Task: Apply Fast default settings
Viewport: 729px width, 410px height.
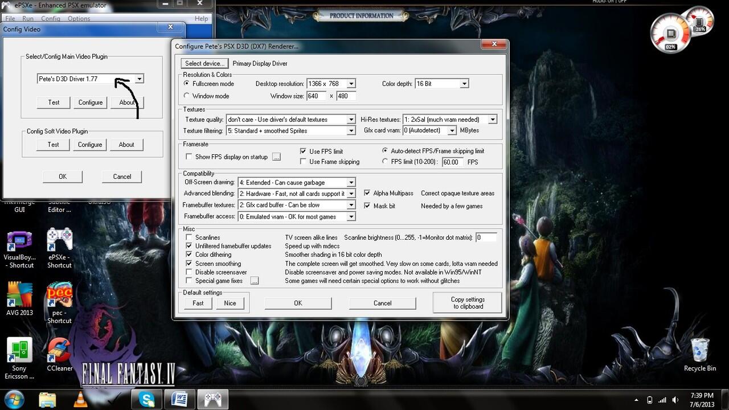Action: point(198,303)
